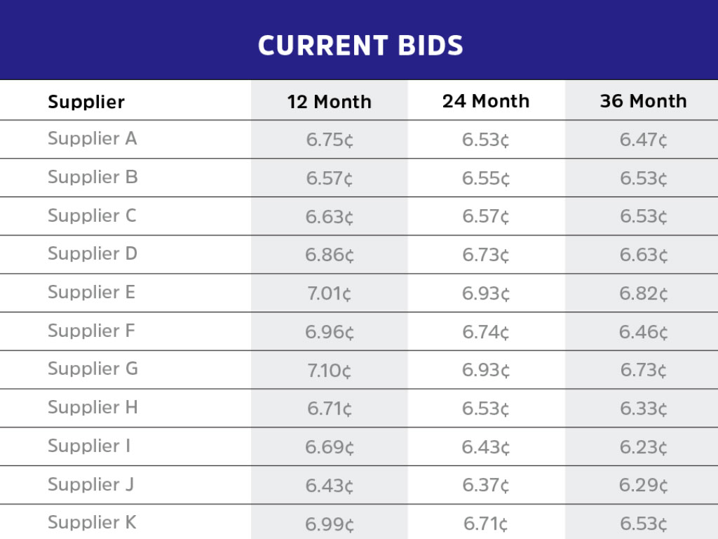Viewport: 718px width, 539px height.
Task: Choose the Supplier D row label
Action: tap(93, 254)
